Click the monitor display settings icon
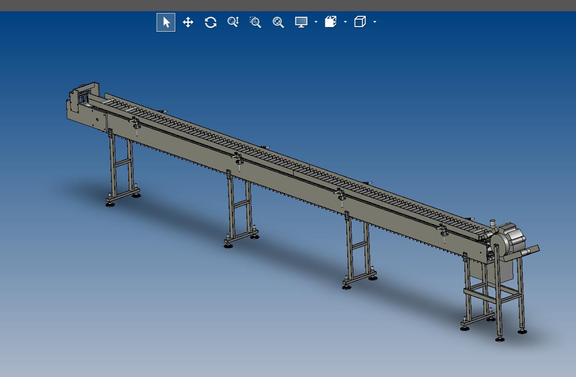 [301, 22]
